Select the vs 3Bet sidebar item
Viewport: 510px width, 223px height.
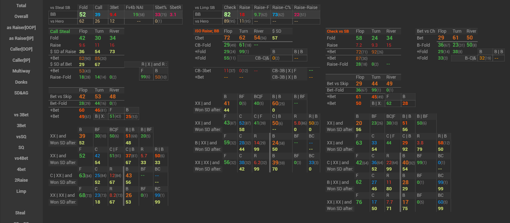pos(21,115)
